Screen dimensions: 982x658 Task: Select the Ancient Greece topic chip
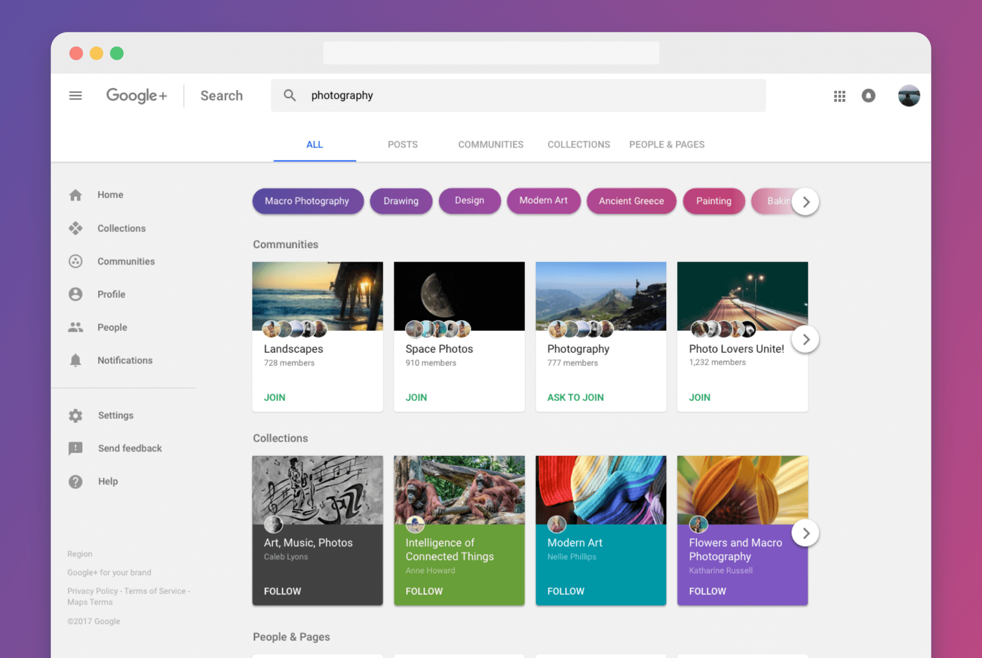631,201
